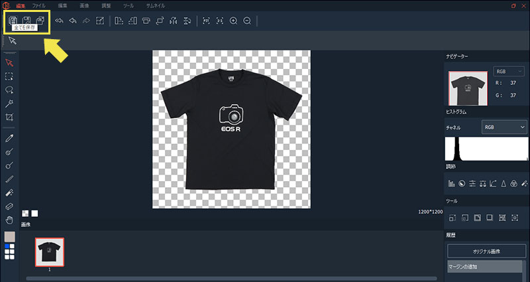Toggle the checkerboard transparent background option
Viewport: 530px width, 282px height.
tap(25, 213)
